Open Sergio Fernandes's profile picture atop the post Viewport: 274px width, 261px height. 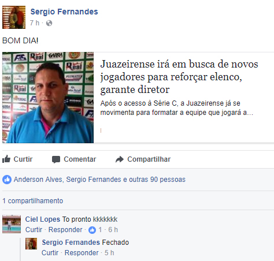click(x=14, y=17)
